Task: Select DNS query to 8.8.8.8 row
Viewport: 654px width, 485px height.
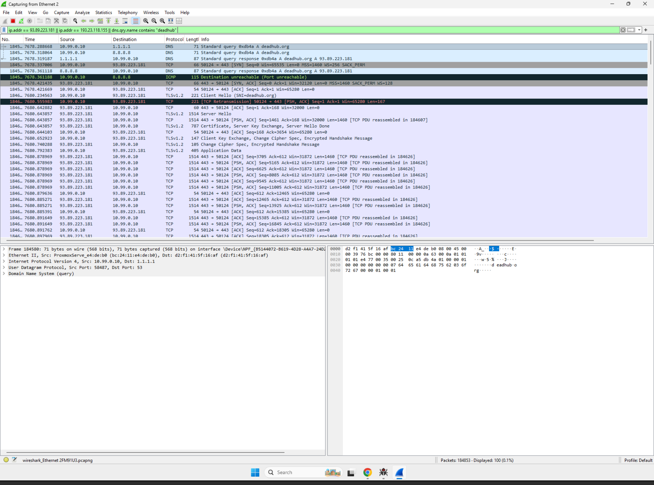Action: click(324, 53)
